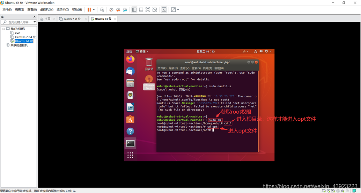Toggle the console view button

tap(164, 10)
